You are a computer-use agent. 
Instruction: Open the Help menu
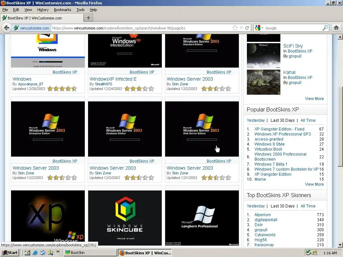pos(93,10)
